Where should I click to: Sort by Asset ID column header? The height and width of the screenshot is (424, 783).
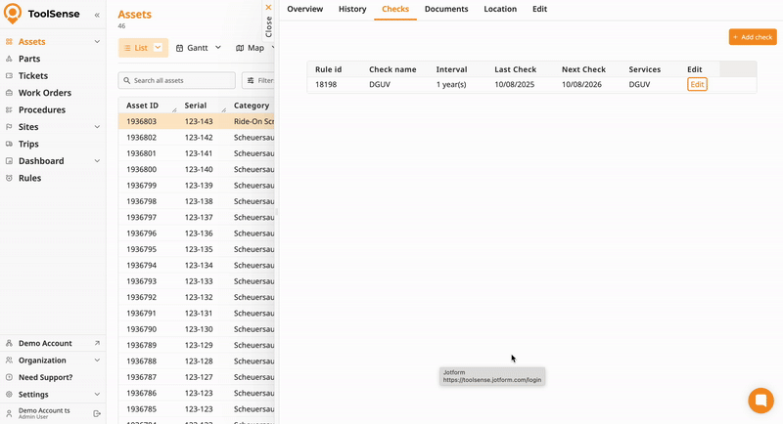[x=142, y=106]
